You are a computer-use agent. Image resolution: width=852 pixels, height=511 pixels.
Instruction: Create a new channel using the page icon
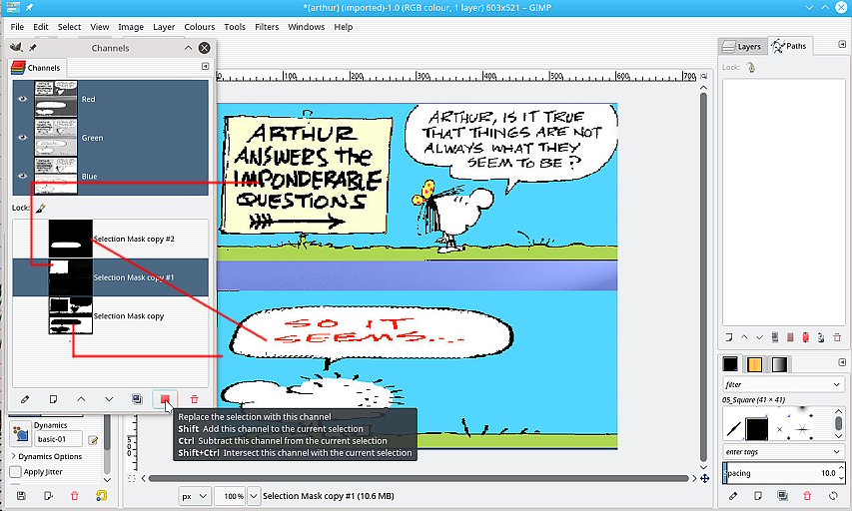coord(53,399)
